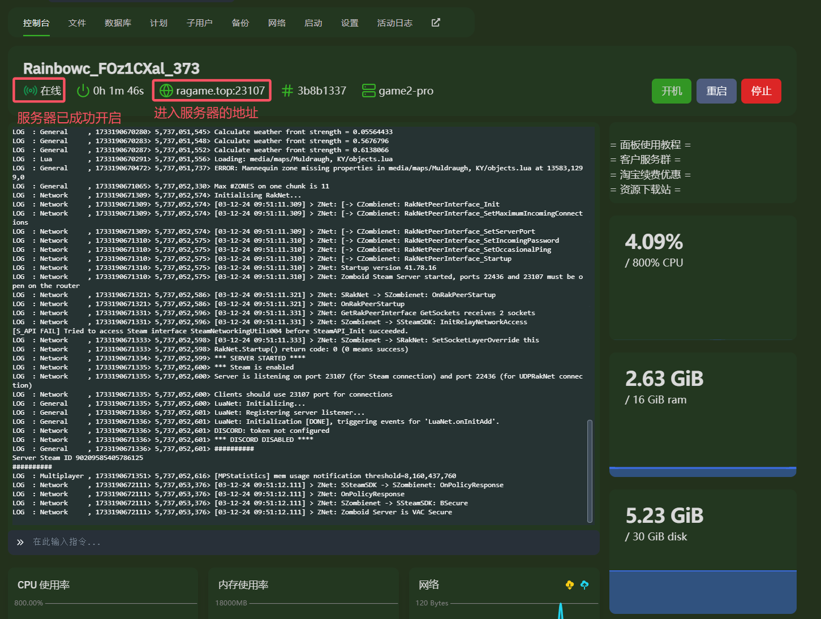Open the 文件 tab
The width and height of the screenshot is (821, 619).
click(77, 23)
